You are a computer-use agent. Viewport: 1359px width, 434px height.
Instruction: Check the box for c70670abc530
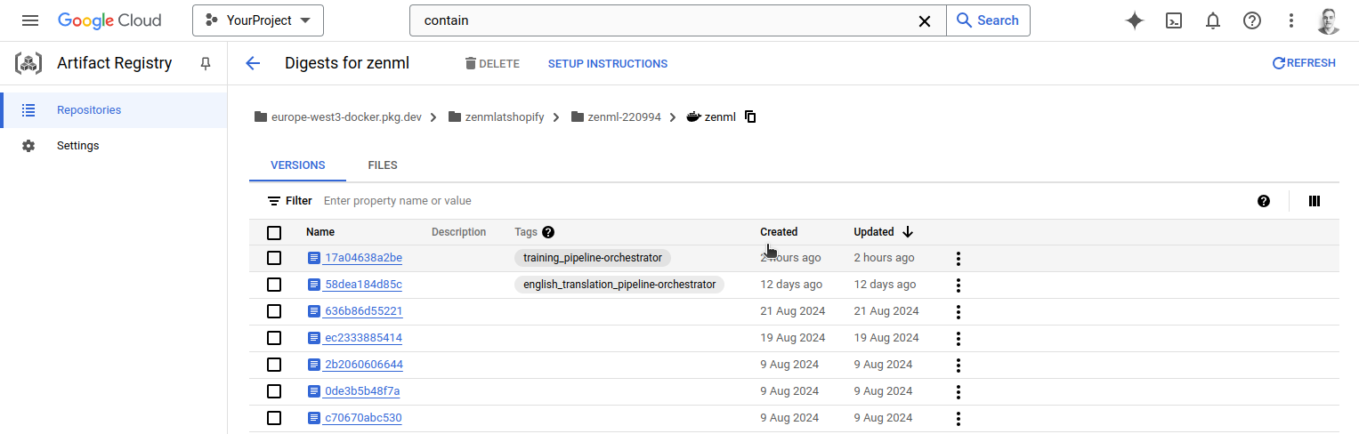pos(274,418)
